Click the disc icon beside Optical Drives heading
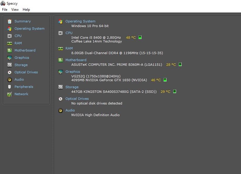This screenshot has height=174, width=241. 61,99
